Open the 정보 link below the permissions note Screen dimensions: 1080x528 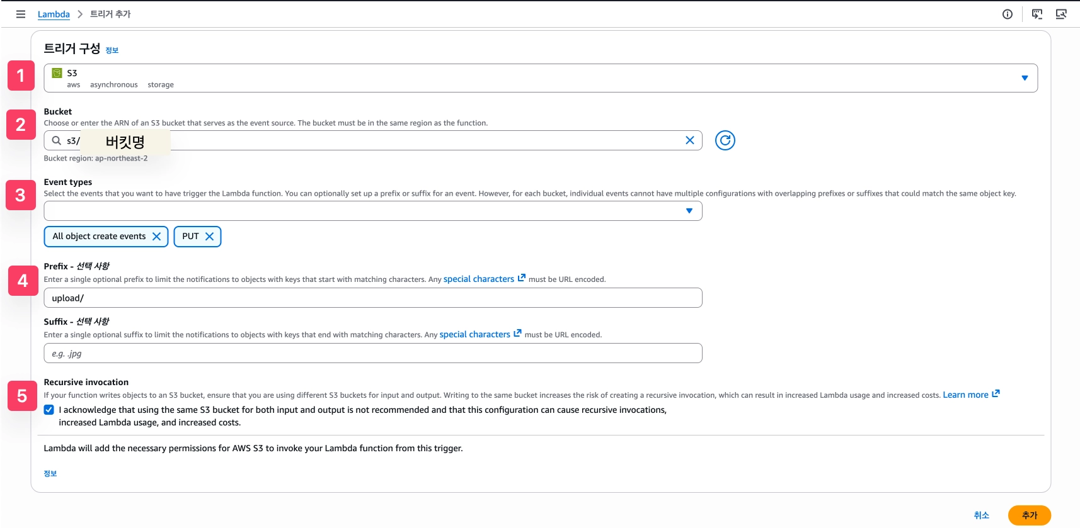[50, 473]
